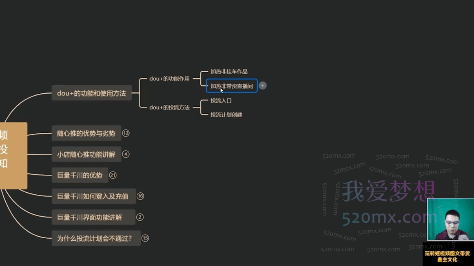Select the "投流计划创建" subtopic
Viewport: 474px width, 266px height.
226,114
